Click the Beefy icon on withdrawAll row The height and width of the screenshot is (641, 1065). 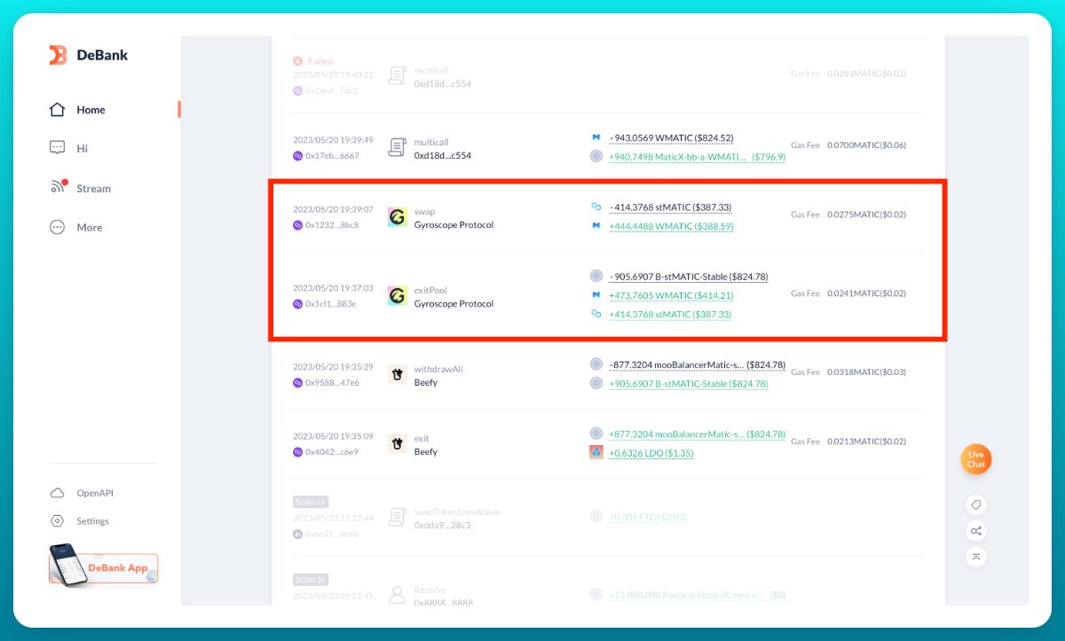click(397, 375)
